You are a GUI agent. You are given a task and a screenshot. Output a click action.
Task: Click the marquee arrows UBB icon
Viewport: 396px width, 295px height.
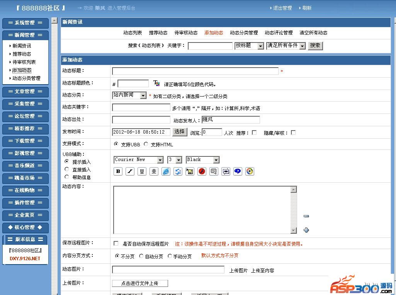(226, 171)
